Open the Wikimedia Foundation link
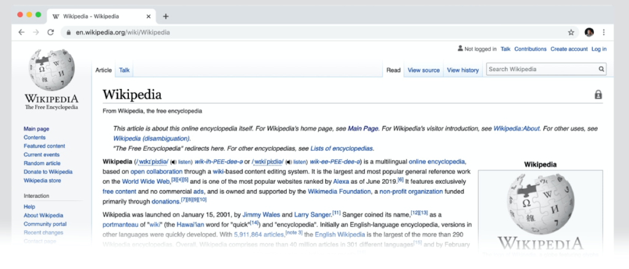The height and width of the screenshot is (269, 629). 339,191
